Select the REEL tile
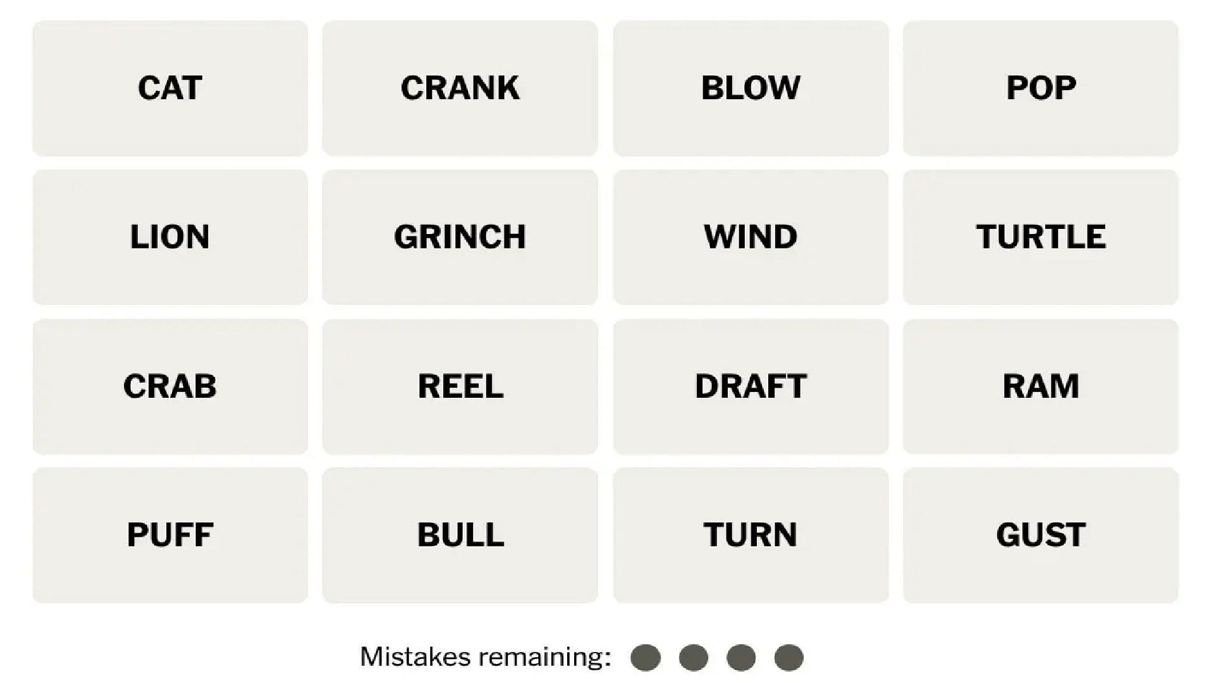Screen dimensions: 1214x683 [460, 385]
